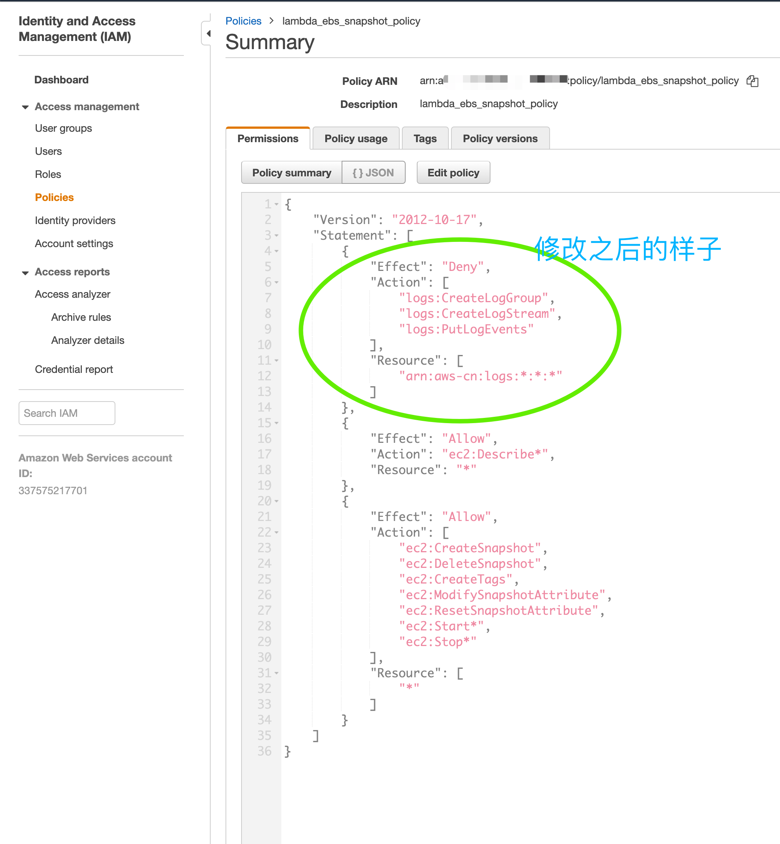Open Account settings
Viewport: 780px width, 844px height.
click(x=74, y=244)
